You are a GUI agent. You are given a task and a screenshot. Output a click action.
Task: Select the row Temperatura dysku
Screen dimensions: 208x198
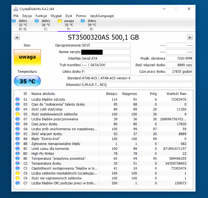101,163
